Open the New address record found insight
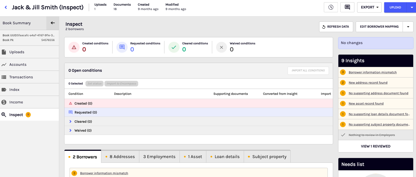The width and height of the screenshot is (416, 177). point(368,83)
